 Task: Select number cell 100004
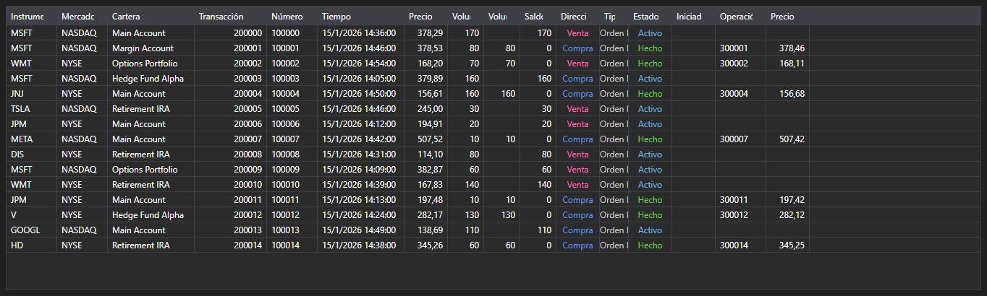(x=292, y=94)
